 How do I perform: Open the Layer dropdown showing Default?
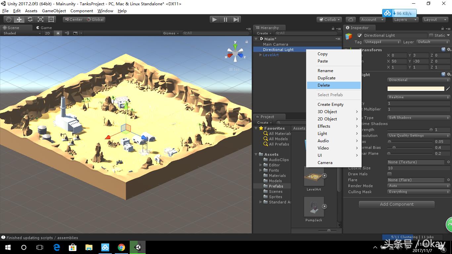click(433, 42)
